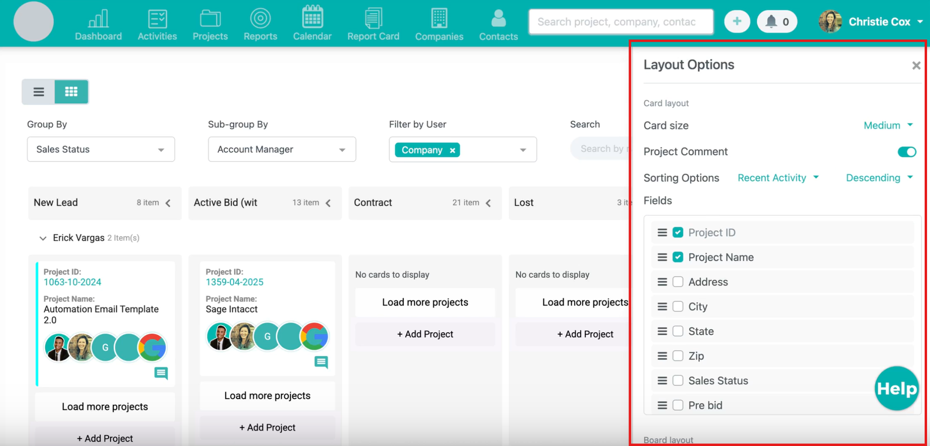Screen dimensions: 930x446
Task: Open the Dashboard section
Action: point(98,25)
